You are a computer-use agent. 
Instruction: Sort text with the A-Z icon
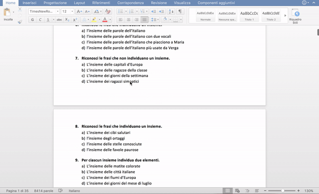(x=171, y=12)
